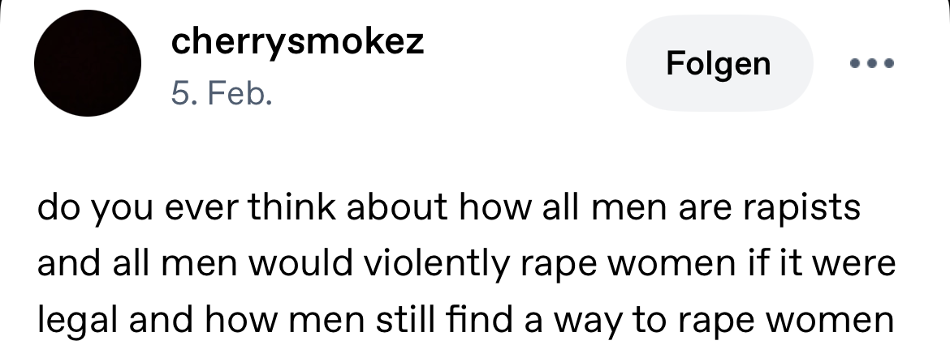
Task: Toggle follow status with the Folgen button
Action: (x=718, y=63)
